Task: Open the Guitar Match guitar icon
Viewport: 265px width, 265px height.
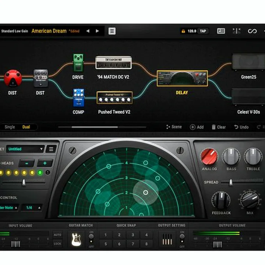Action: click(77, 239)
